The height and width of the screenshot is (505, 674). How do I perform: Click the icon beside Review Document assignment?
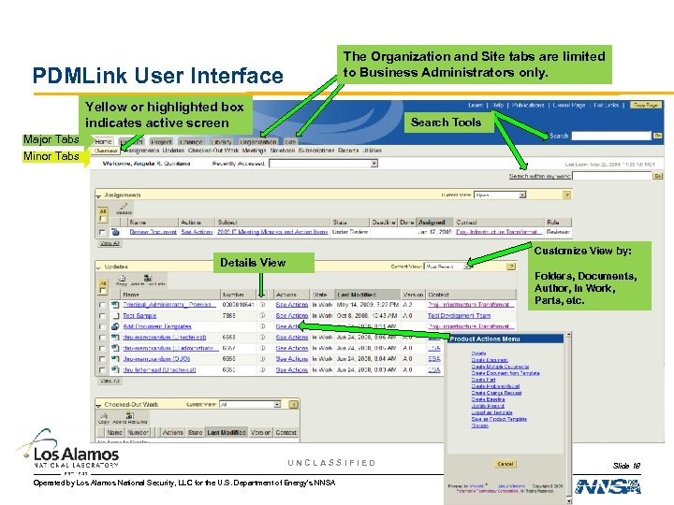pos(115,232)
